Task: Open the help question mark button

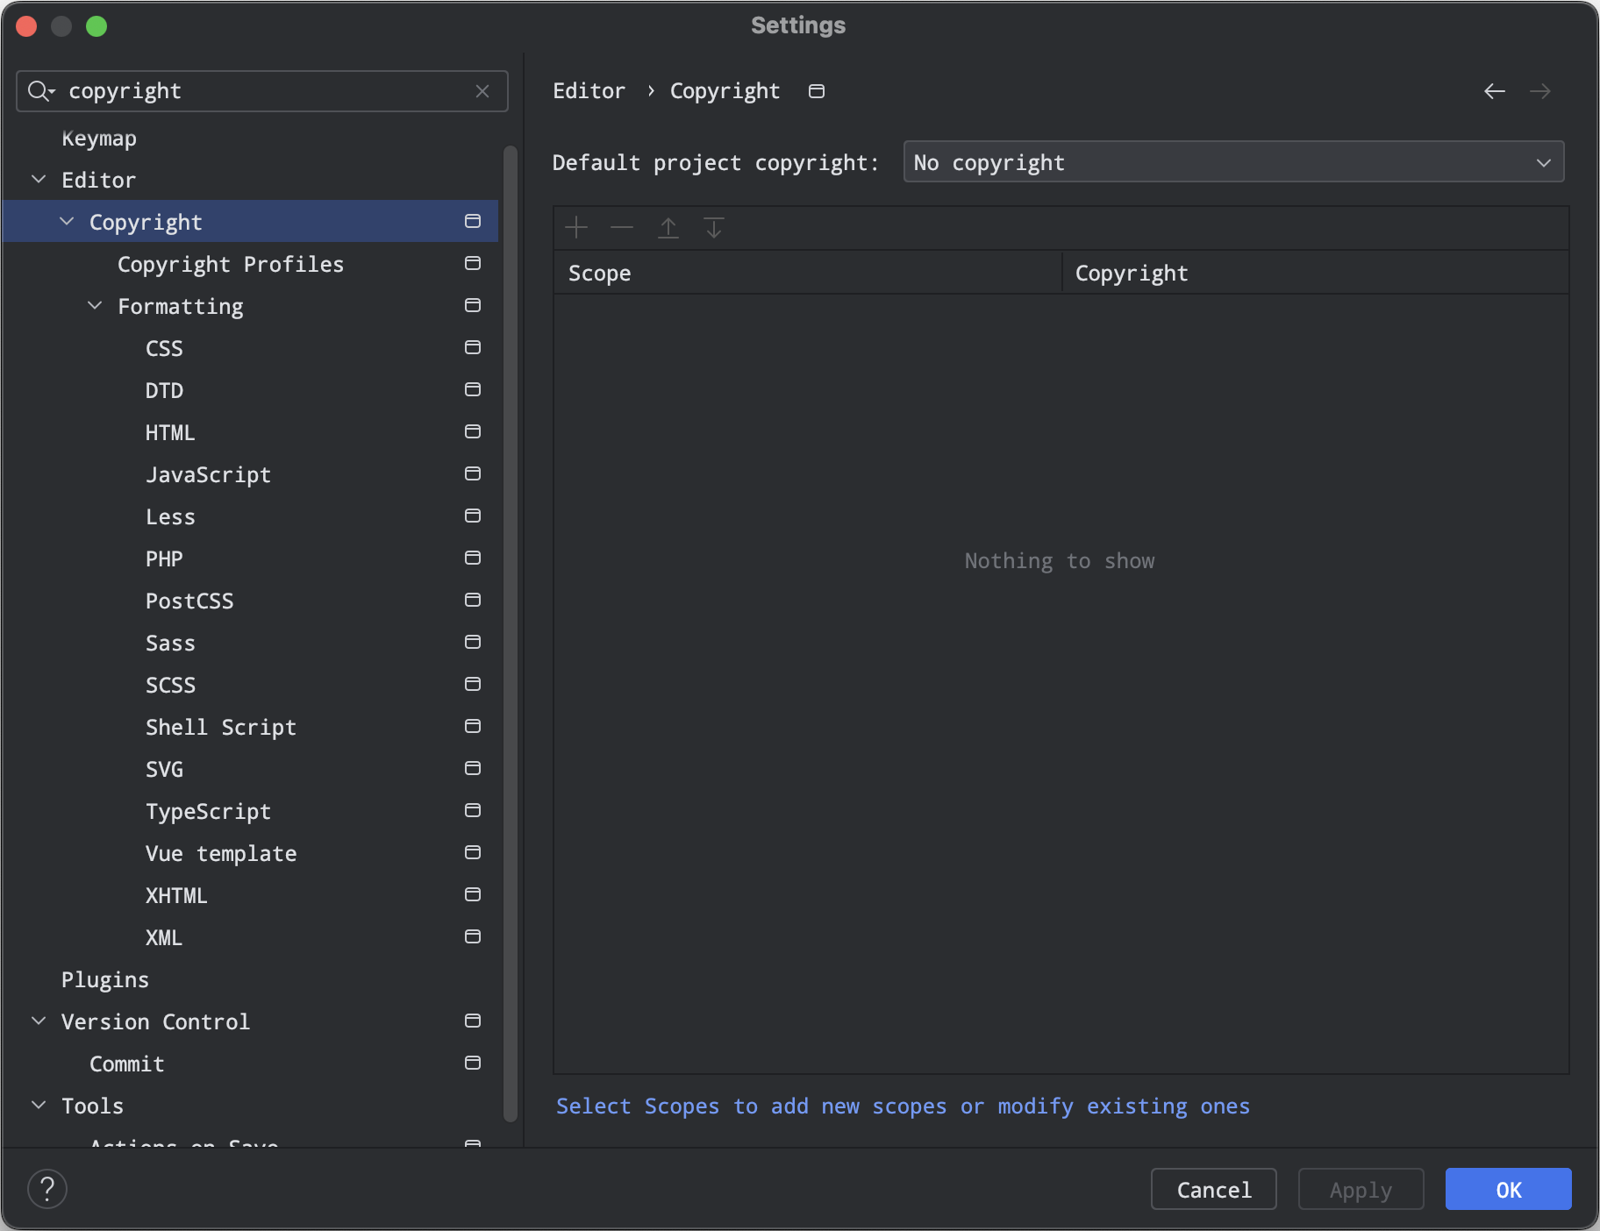Action: 47,1189
